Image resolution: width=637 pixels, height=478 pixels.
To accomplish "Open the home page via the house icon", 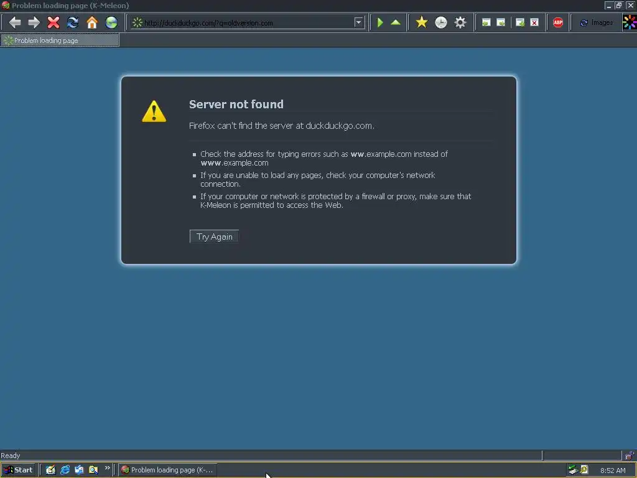I will (92, 22).
